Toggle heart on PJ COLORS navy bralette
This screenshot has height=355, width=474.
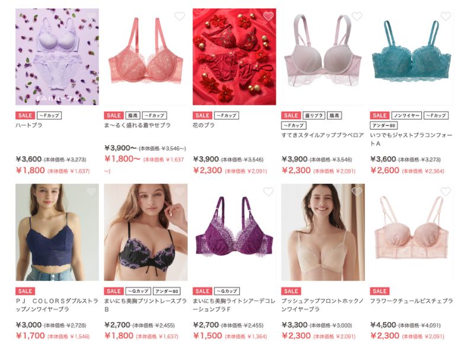coord(91,192)
